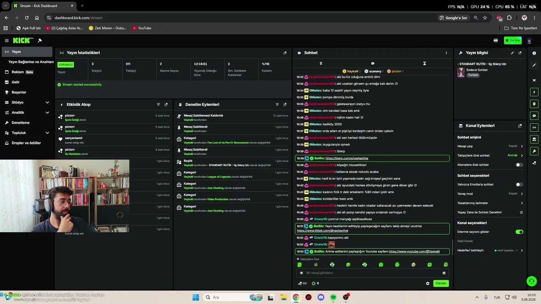Viewport: 541px width, 304px height.
Task: Click The Last of Us Part II: Remastered text
Action: [228, 143]
